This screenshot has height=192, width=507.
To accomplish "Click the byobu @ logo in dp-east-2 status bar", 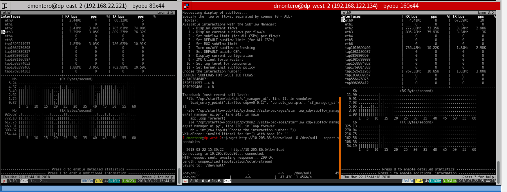I will point(4,181).
